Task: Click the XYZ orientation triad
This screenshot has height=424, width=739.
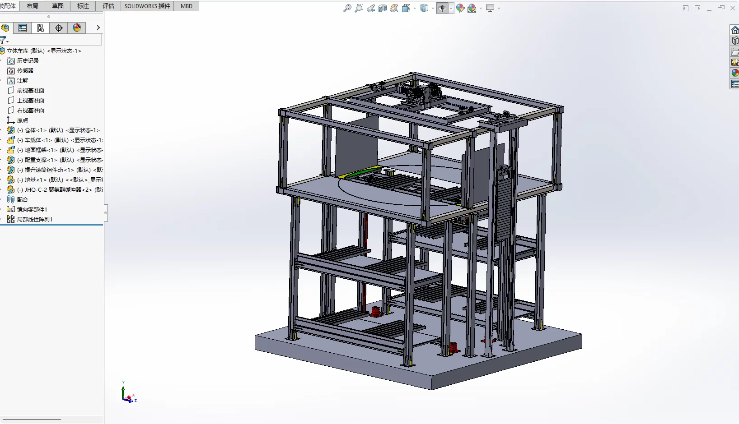Action: coord(128,392)
